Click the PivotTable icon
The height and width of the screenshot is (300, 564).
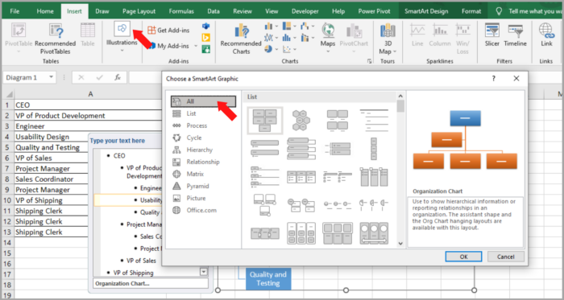click(19, 30)
